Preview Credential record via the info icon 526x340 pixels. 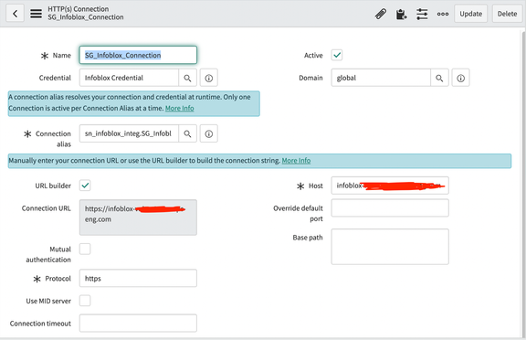208,78
